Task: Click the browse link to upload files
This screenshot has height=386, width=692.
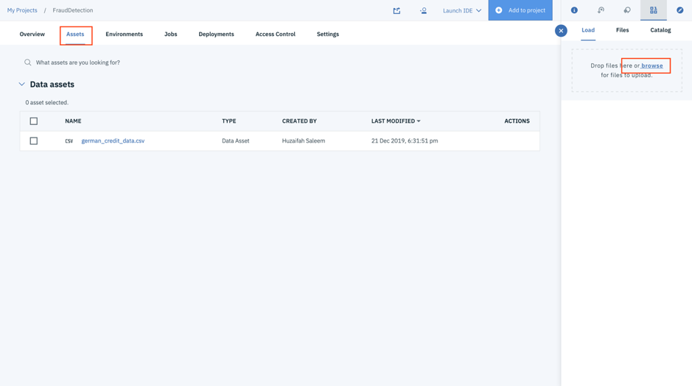Action: click(x=651, y=65)
